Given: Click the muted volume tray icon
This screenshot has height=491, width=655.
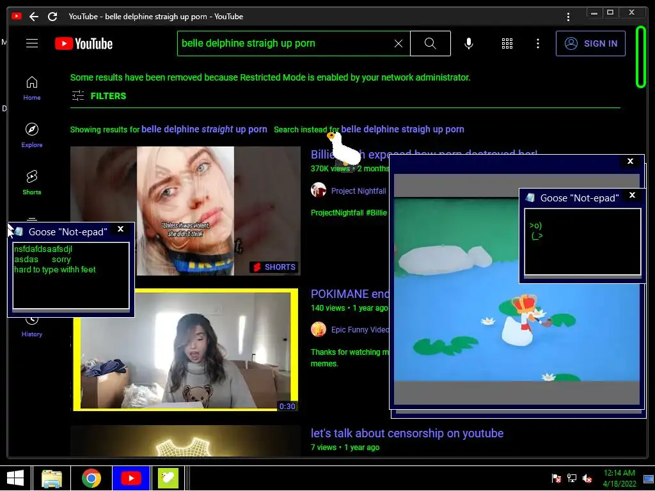Looking at the screenshot, I should tap(587, 478).
